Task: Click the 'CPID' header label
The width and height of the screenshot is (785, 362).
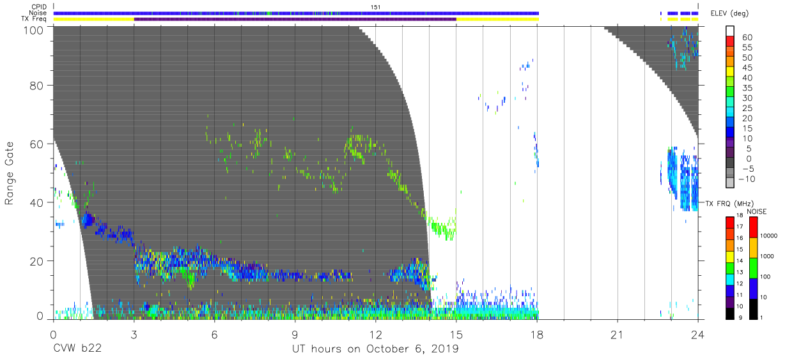Action: click(38, 7)
